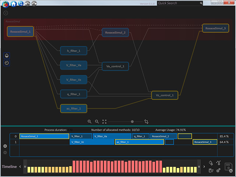Click the Save As disk icon
The height and width of the screenshot is (177, 236).
point(228,167)
